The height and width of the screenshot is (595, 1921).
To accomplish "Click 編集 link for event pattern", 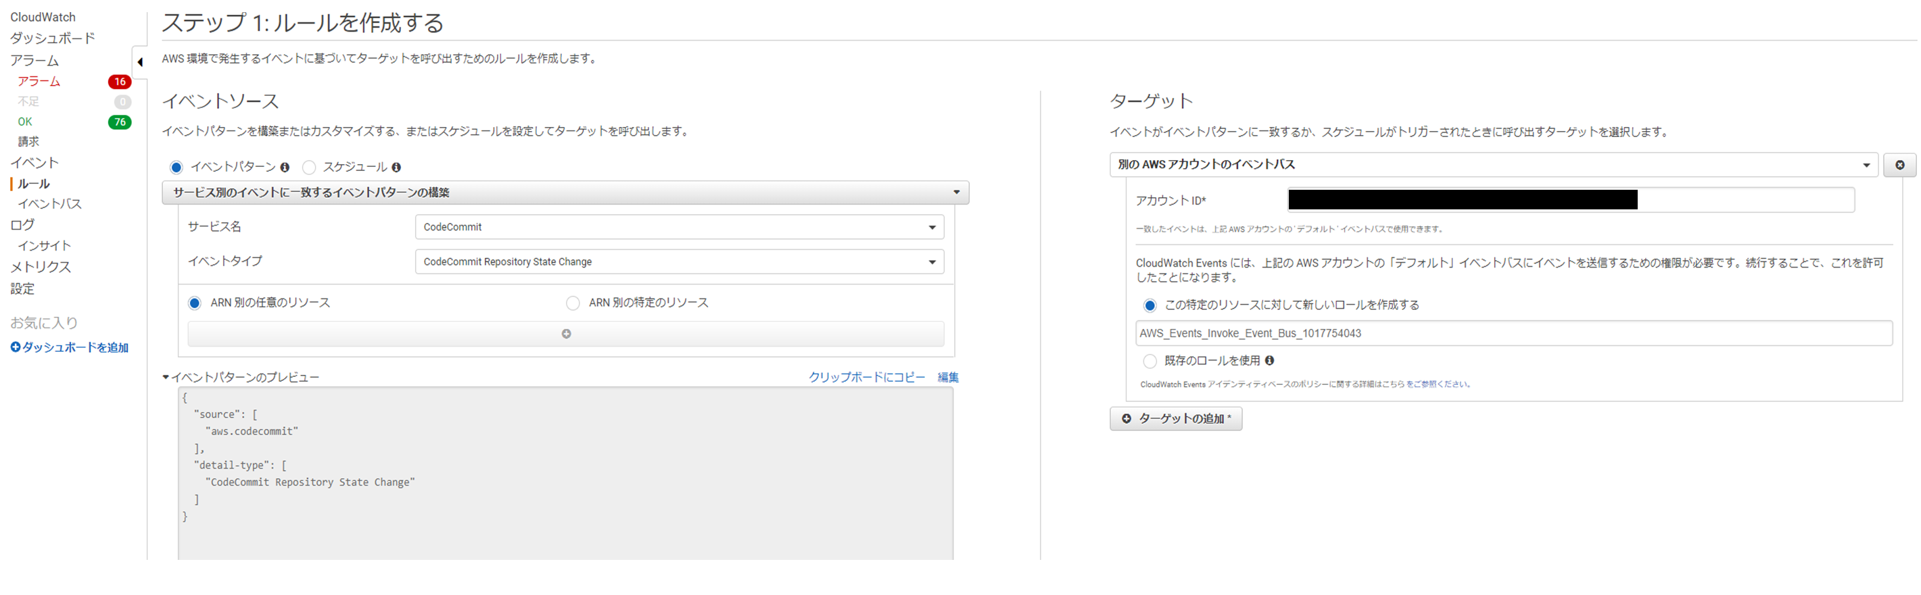I will point(948,378).
